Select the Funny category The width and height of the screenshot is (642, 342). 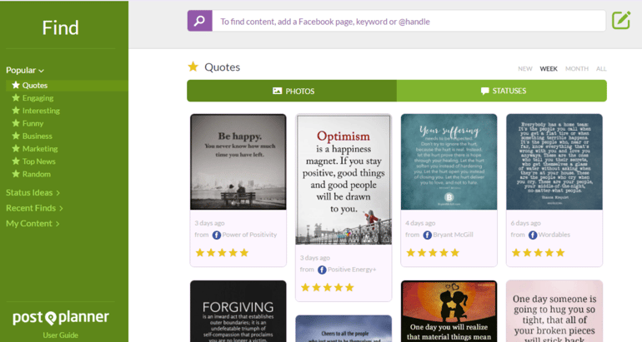click(x=33, y=123)
